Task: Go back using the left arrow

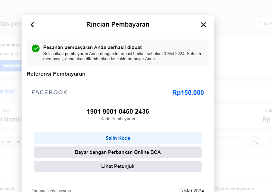Action: click(x=32, y=25)
